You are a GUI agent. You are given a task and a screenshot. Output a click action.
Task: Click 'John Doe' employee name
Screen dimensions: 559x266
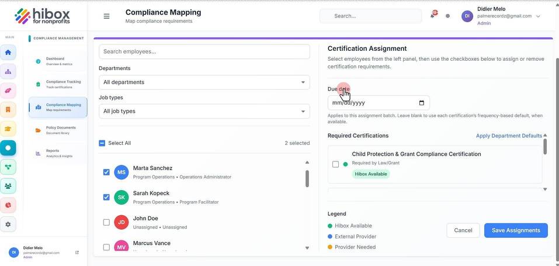(x=145, y=218)
